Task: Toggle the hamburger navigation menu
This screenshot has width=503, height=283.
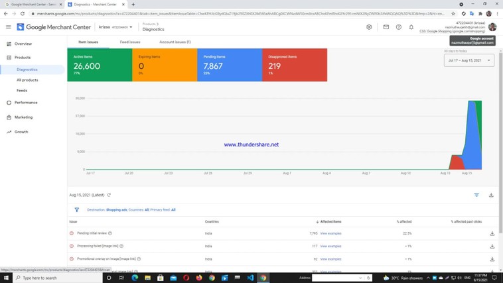Action: point(9,27)
